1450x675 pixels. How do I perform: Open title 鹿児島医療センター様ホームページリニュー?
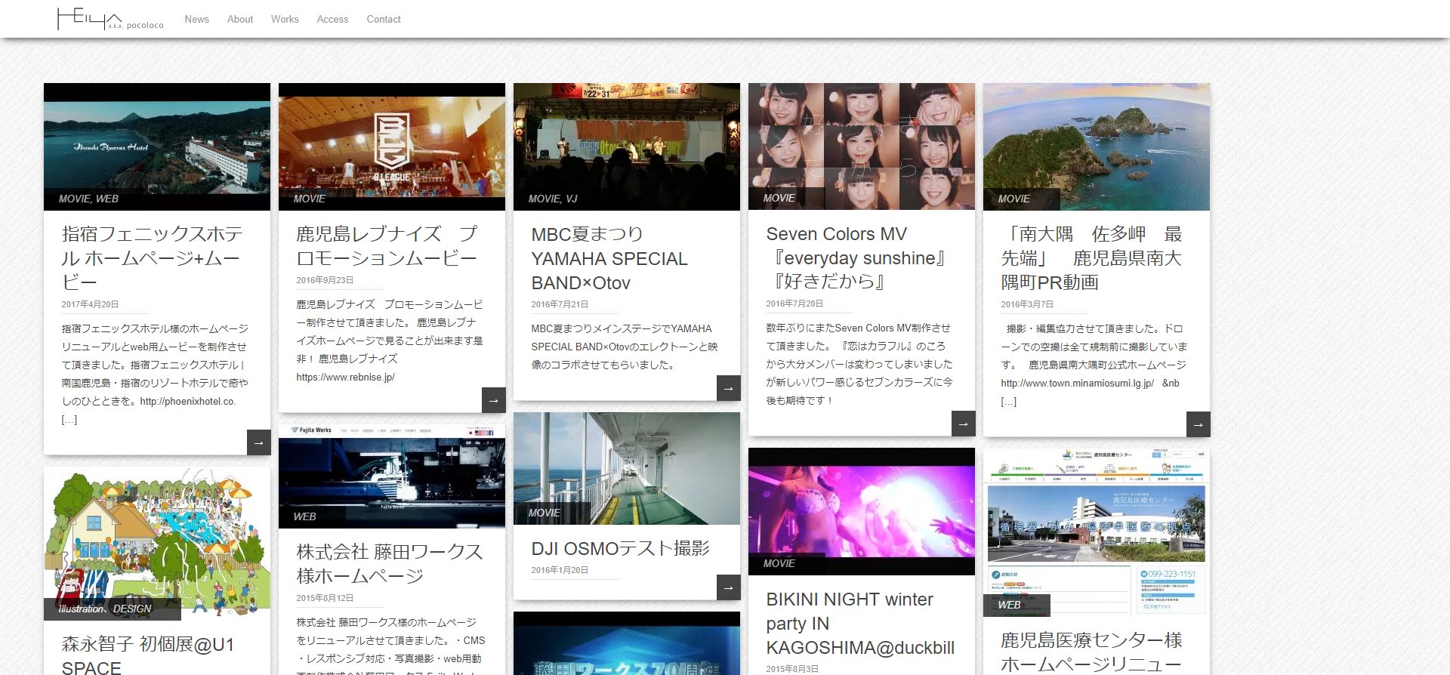pyautogui.click(x=1091, y=652)
